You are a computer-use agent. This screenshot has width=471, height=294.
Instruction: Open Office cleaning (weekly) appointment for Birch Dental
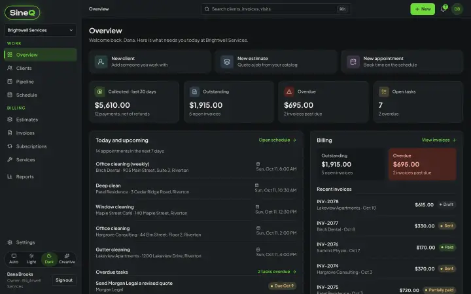196,167
